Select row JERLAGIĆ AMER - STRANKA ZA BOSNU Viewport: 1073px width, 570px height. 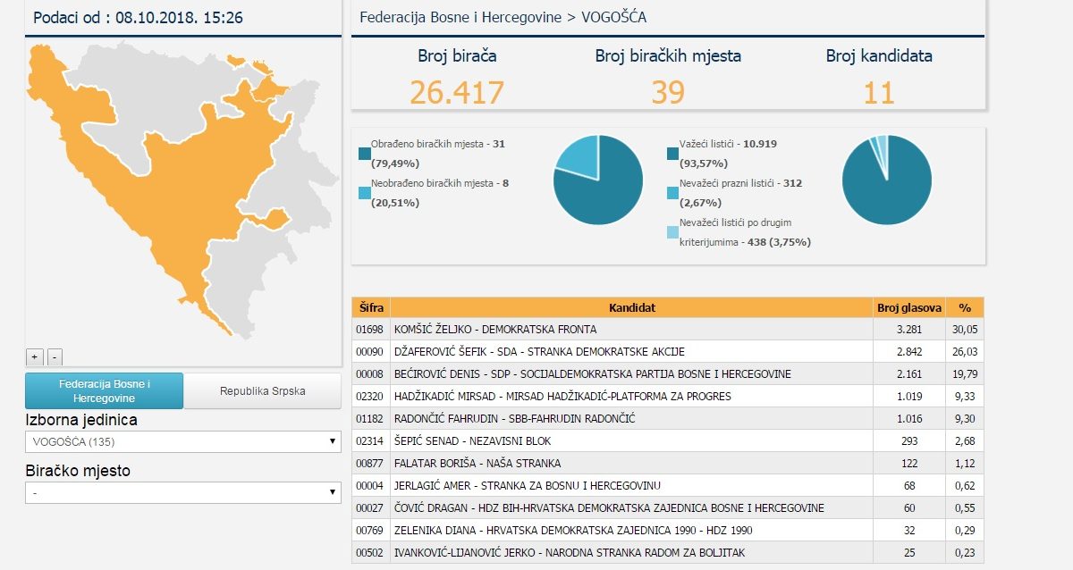click(668, 485)
